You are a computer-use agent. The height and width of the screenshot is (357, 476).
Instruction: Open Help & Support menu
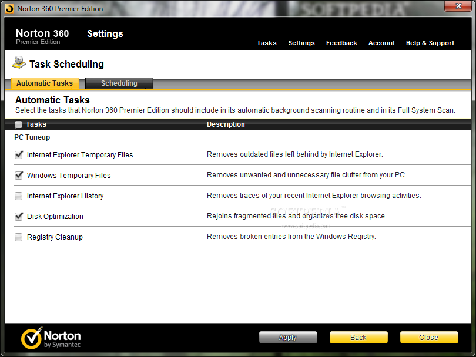[430, 43]
